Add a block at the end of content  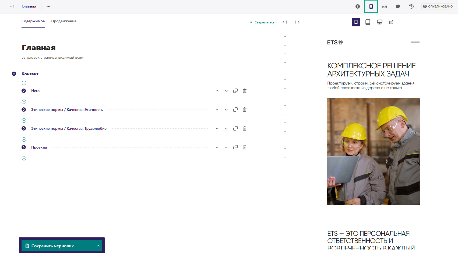tap(24, 158)
